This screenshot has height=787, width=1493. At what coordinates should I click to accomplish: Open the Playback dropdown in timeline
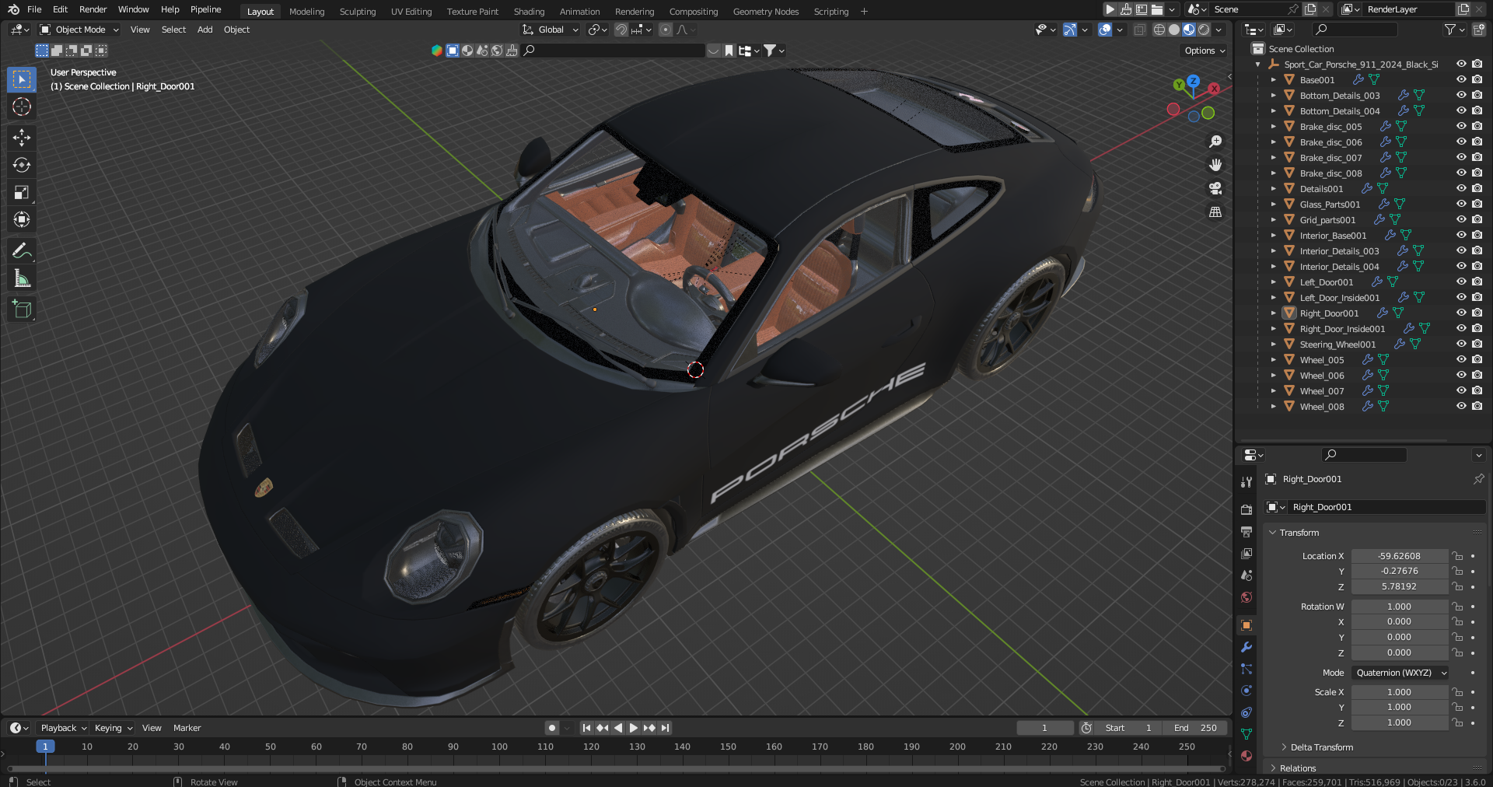(x=63, y=728)
